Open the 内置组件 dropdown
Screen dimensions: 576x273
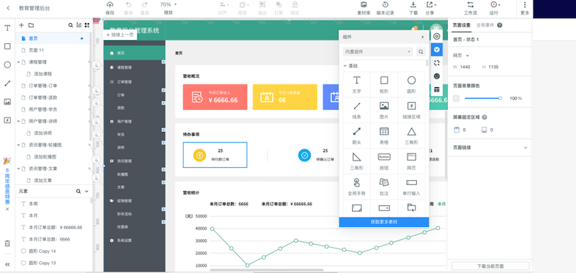point(377,52)
